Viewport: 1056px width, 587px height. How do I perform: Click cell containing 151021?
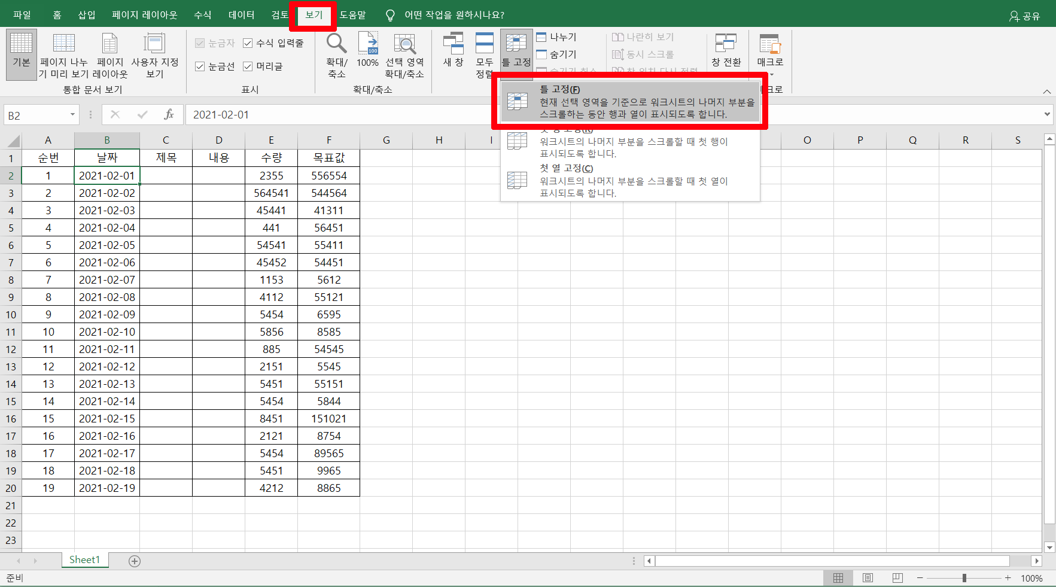[328, 418]
